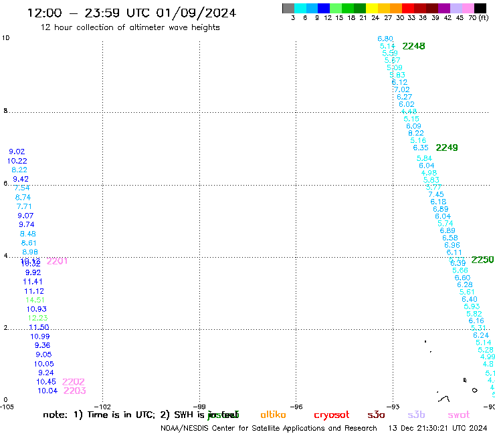The image size is (495, 434).
Task: Click the pink track label 2202
Action: point(74,382)
